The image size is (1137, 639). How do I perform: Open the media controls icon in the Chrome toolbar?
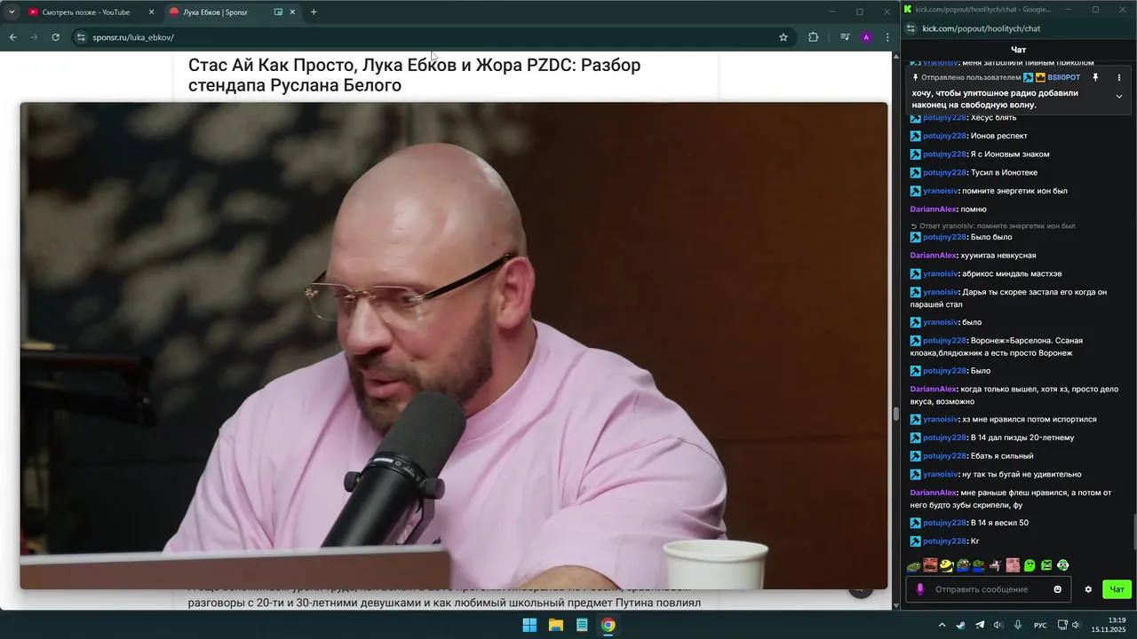tap(845, 37)
